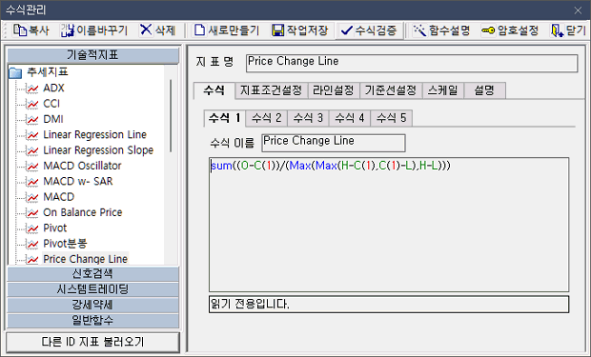Select On Balance Price label

[x=83, y=212]
